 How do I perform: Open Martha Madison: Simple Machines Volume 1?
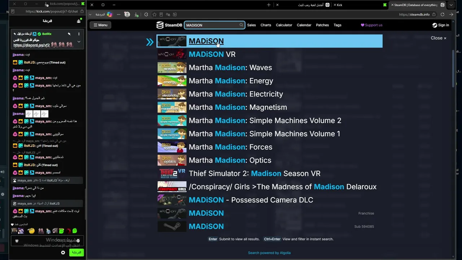269,134
